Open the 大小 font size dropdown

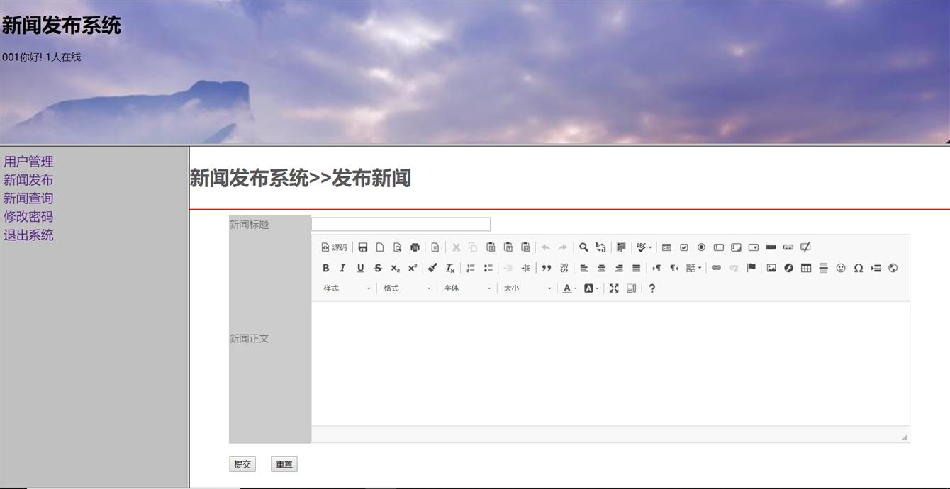pos(527,288)
